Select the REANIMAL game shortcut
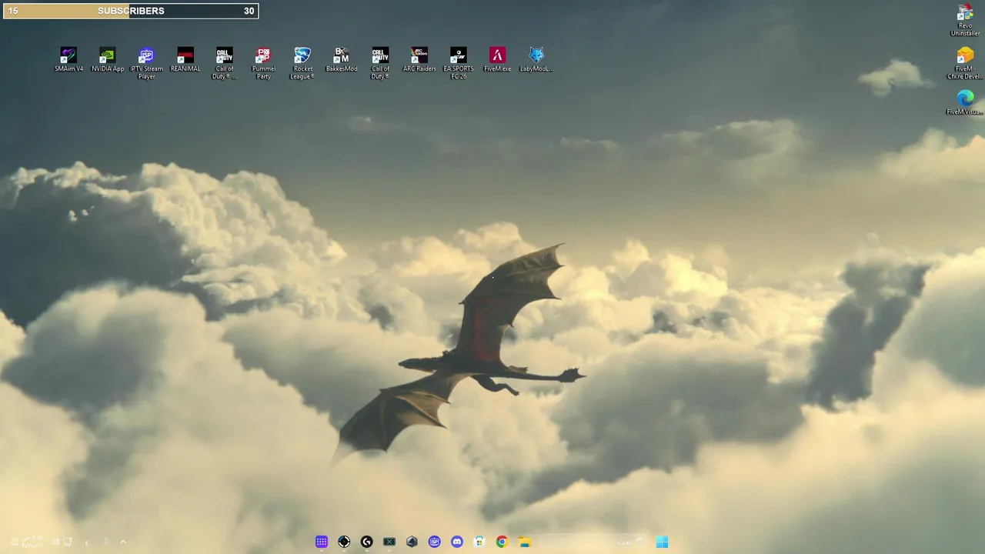 point(185,60)
